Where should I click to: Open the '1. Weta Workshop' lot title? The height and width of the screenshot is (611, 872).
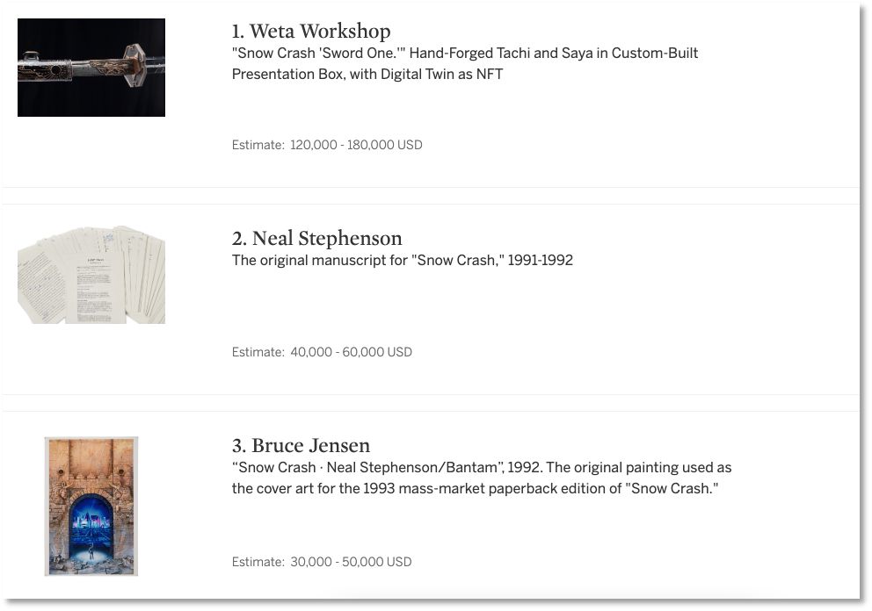coord(311,32)
